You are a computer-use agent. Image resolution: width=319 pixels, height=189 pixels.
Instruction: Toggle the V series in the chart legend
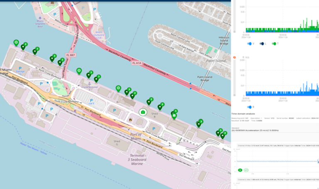point(250,43)
